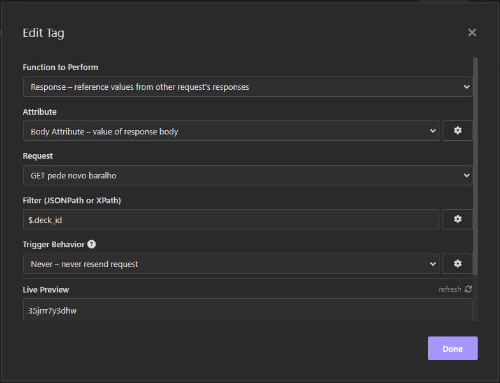Viewport: 500px width, 383px height.
Task: Click the Filter (JSONPath or XPath) label
Action: click(x=71, y=201)
